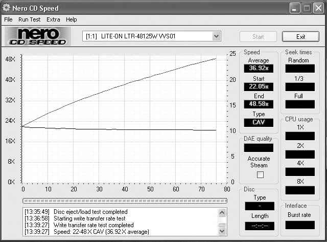Click the Nero CD Speed title bar icon

click(6, 8)
